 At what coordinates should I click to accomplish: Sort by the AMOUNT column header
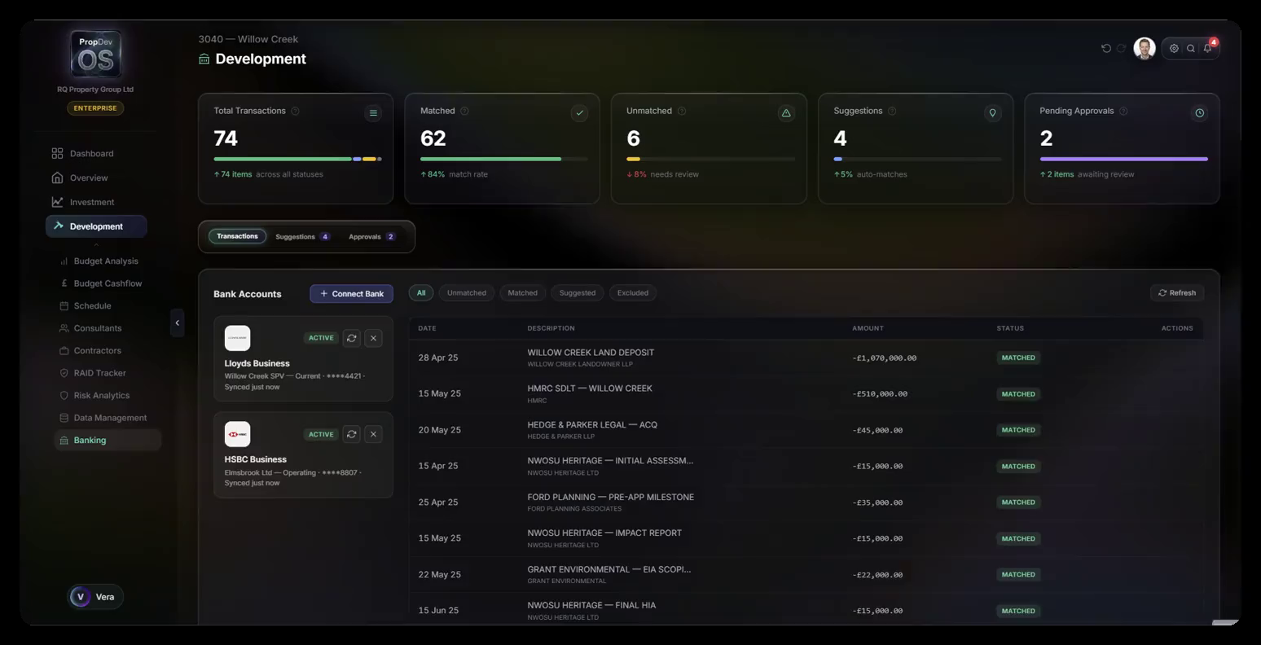(x=868, y=328)
